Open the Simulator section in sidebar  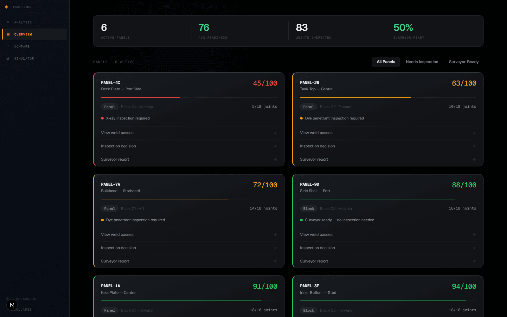(x=35, y=58)
